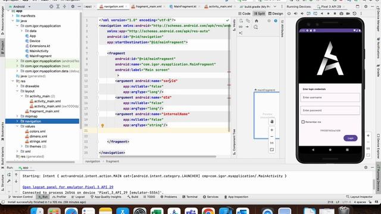
Task: Open emulator snapshots history icon
Action: 355,14
